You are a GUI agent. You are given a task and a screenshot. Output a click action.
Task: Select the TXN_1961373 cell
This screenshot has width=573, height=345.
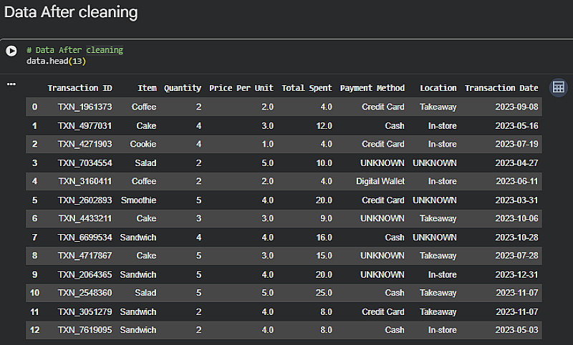(85, 107)
